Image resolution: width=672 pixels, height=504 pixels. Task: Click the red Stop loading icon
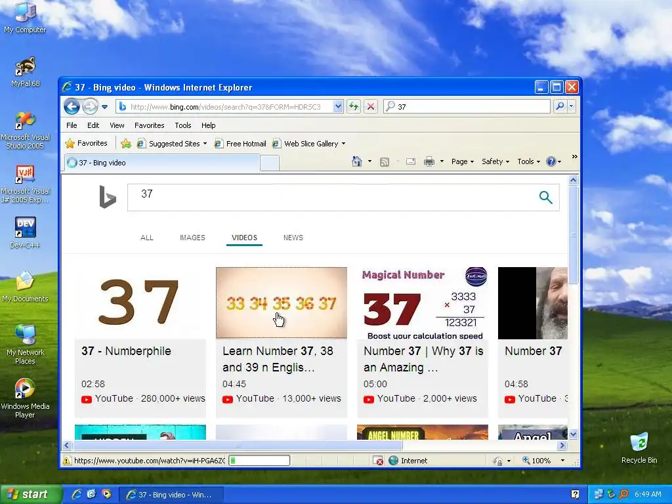click(371, 107)
